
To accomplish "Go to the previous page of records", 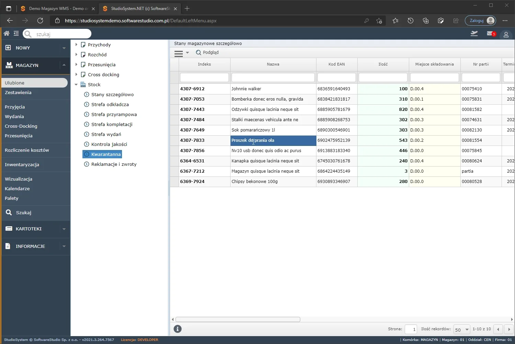I will click(498, 329).
